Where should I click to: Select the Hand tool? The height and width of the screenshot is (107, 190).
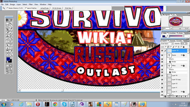[7, 55]
